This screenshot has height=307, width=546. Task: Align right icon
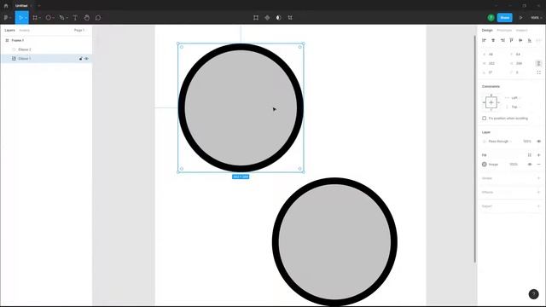[x=502, y=40]
